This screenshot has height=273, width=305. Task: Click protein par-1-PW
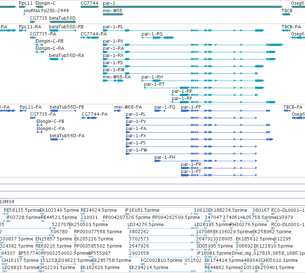[191, 154]
